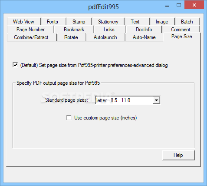Click the Help button

click(178, 155)
